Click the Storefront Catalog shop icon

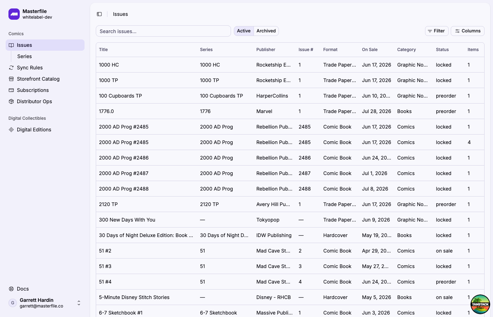[11, 79]
